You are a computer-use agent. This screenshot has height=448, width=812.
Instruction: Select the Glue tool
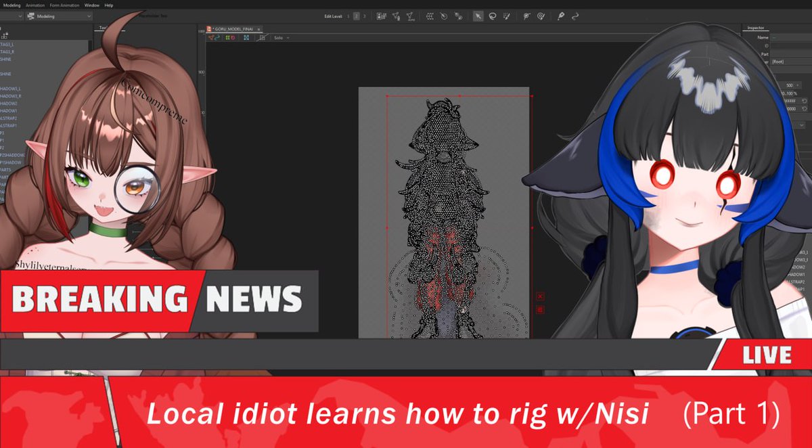(x=526, y=16)
